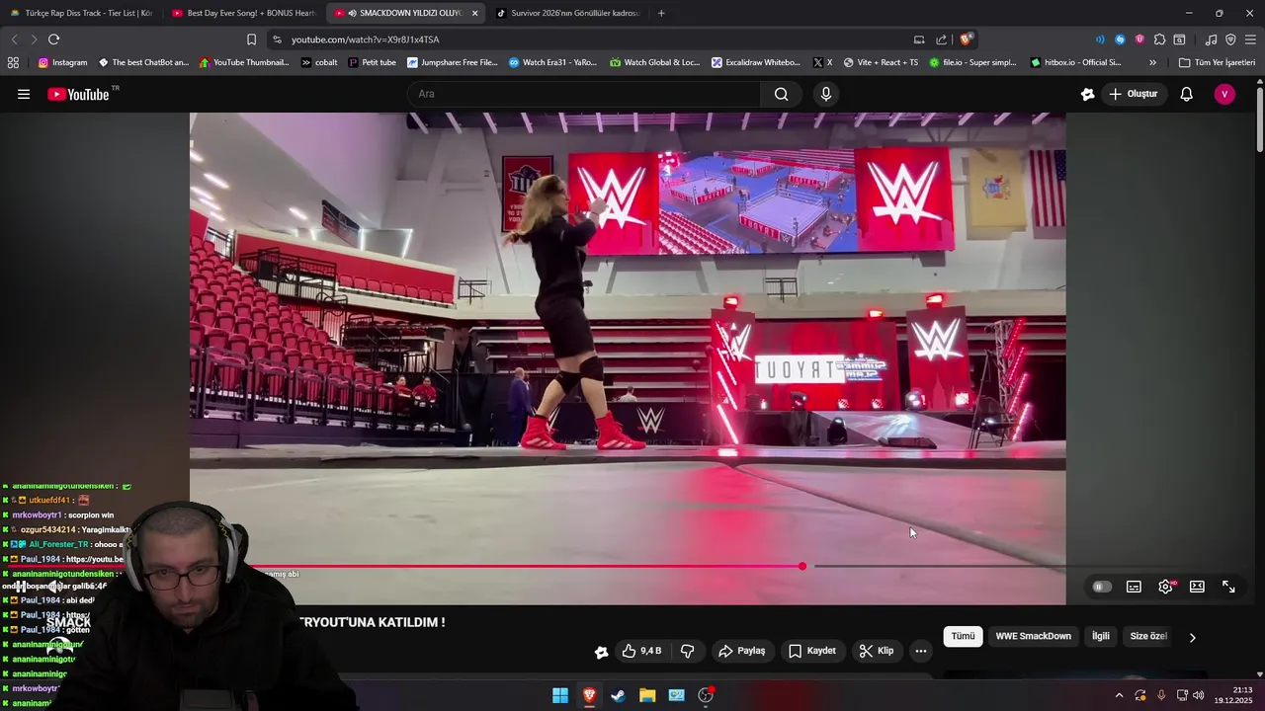Screen dimensions: 1265x711
Task: Open video player settings gear
Action: [x=1165, y=587]
